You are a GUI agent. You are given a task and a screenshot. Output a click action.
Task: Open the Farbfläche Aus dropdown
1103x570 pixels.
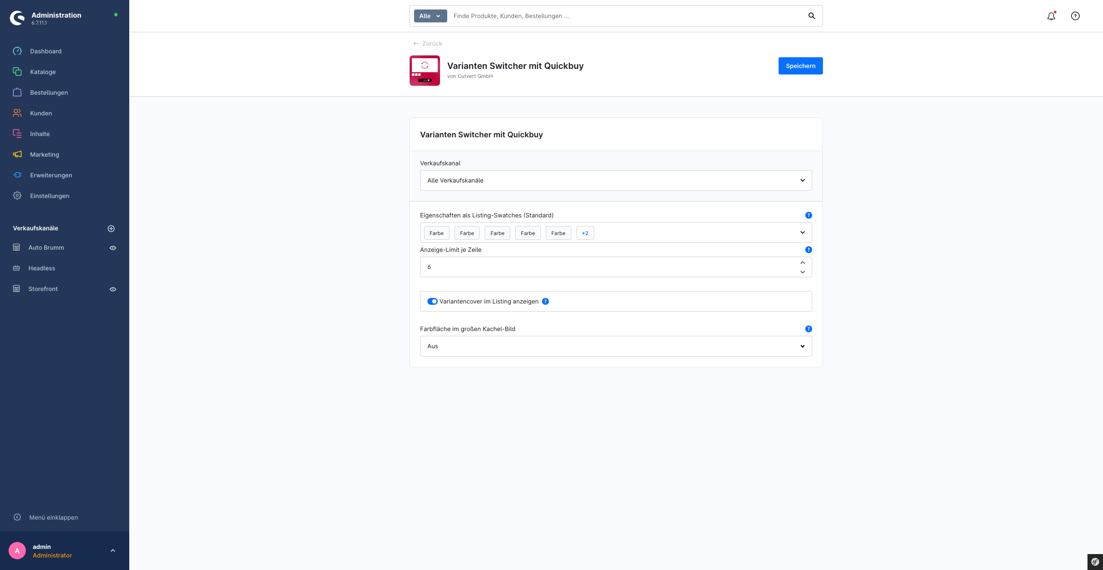click(x=616, y=346)
